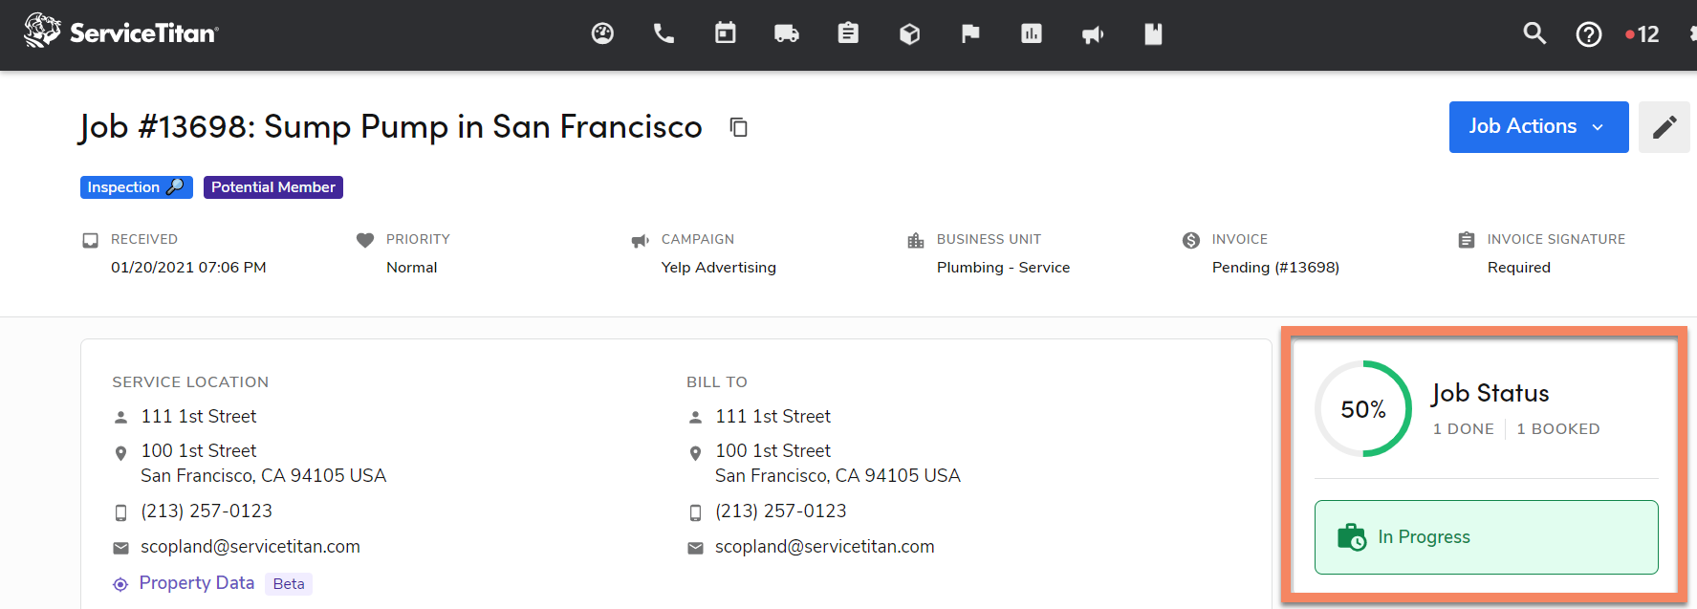Open the Schedule calendar icon
This screenshot has height=609, width=1697.
click(x=726, y=34)
